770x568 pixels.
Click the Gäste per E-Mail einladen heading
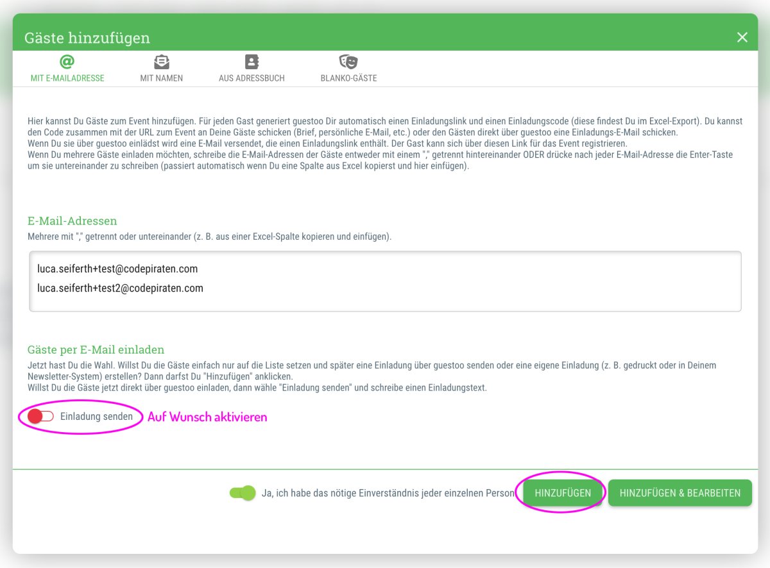(x=96, y=350)
